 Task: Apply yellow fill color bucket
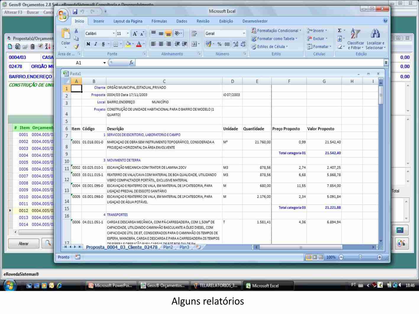(x=128, y=44)
